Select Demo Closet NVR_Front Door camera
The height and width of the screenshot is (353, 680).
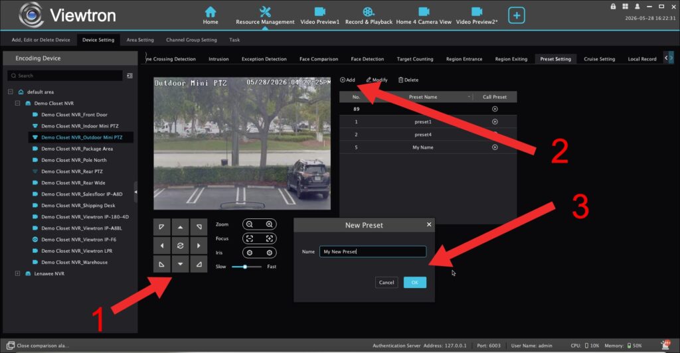tap(74, 115)
